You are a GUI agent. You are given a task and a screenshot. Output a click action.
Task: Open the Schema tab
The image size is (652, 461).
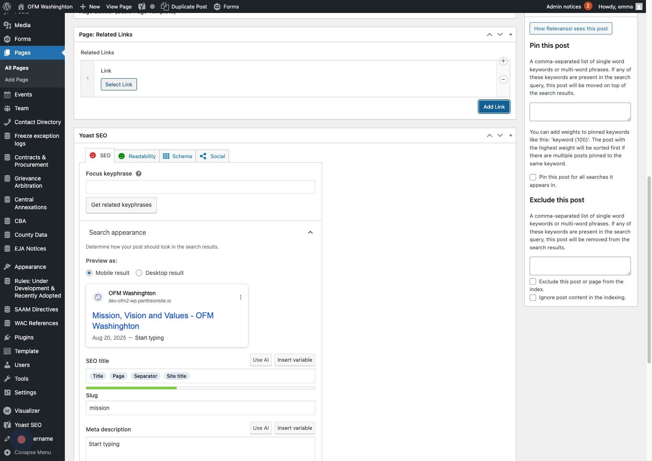(177, 156)
